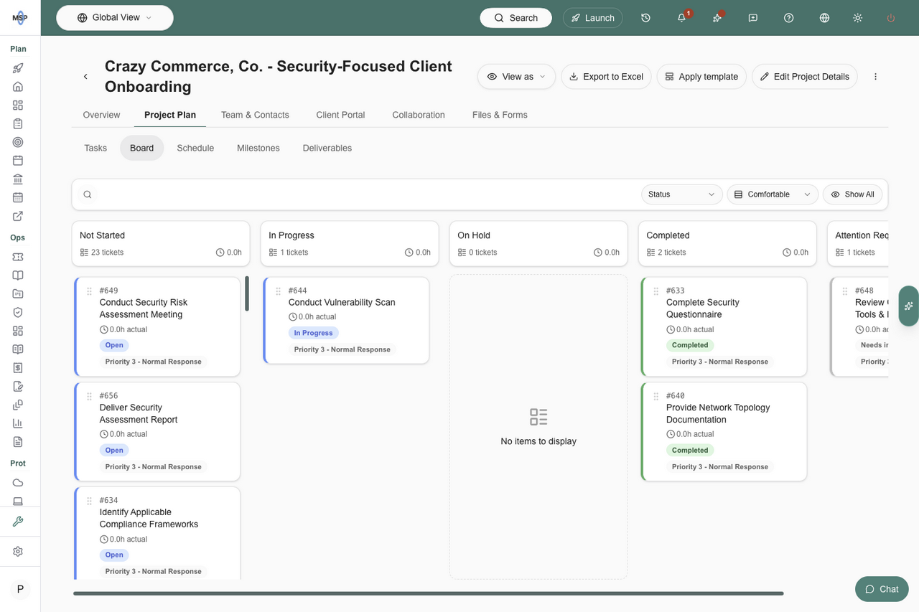Image resolution: width=919 pixels, height=612 pixels.
Task: Click the Apply template button
Action: 701,77
